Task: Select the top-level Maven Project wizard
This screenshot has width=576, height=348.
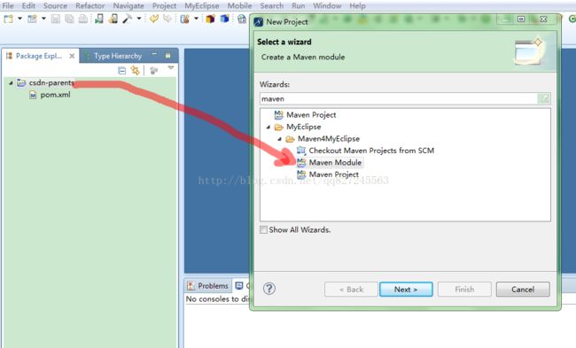Action: (311, 115)
